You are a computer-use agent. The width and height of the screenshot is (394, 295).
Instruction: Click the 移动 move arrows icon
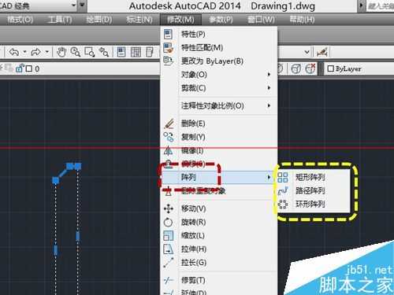click(x=169, y=208)
